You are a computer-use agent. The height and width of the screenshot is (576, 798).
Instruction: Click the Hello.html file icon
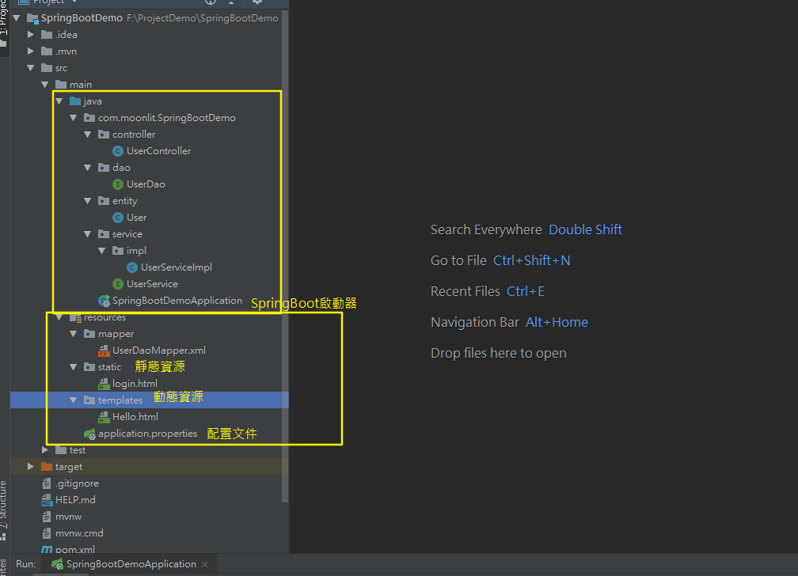coord(104,417)
